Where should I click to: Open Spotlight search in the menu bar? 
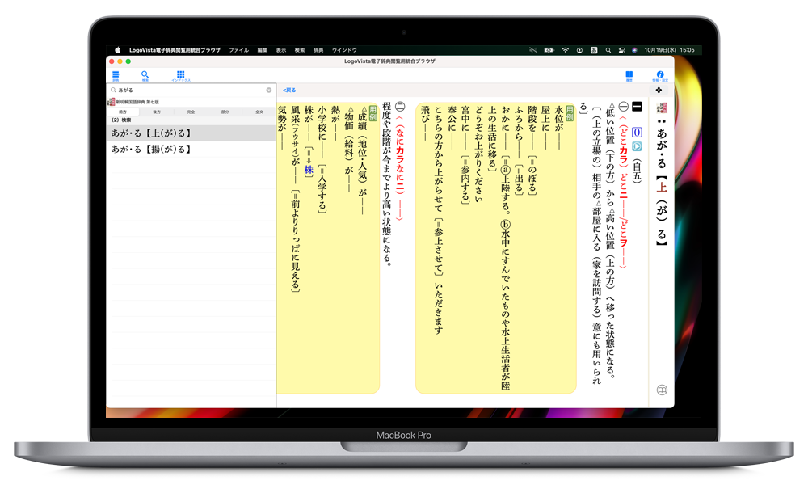coord(608,50)
